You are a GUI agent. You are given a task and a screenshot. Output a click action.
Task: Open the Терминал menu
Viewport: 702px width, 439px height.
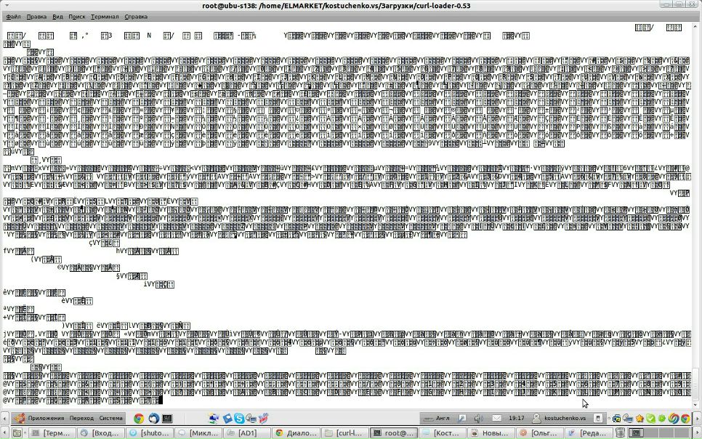(x=105, y=16)
